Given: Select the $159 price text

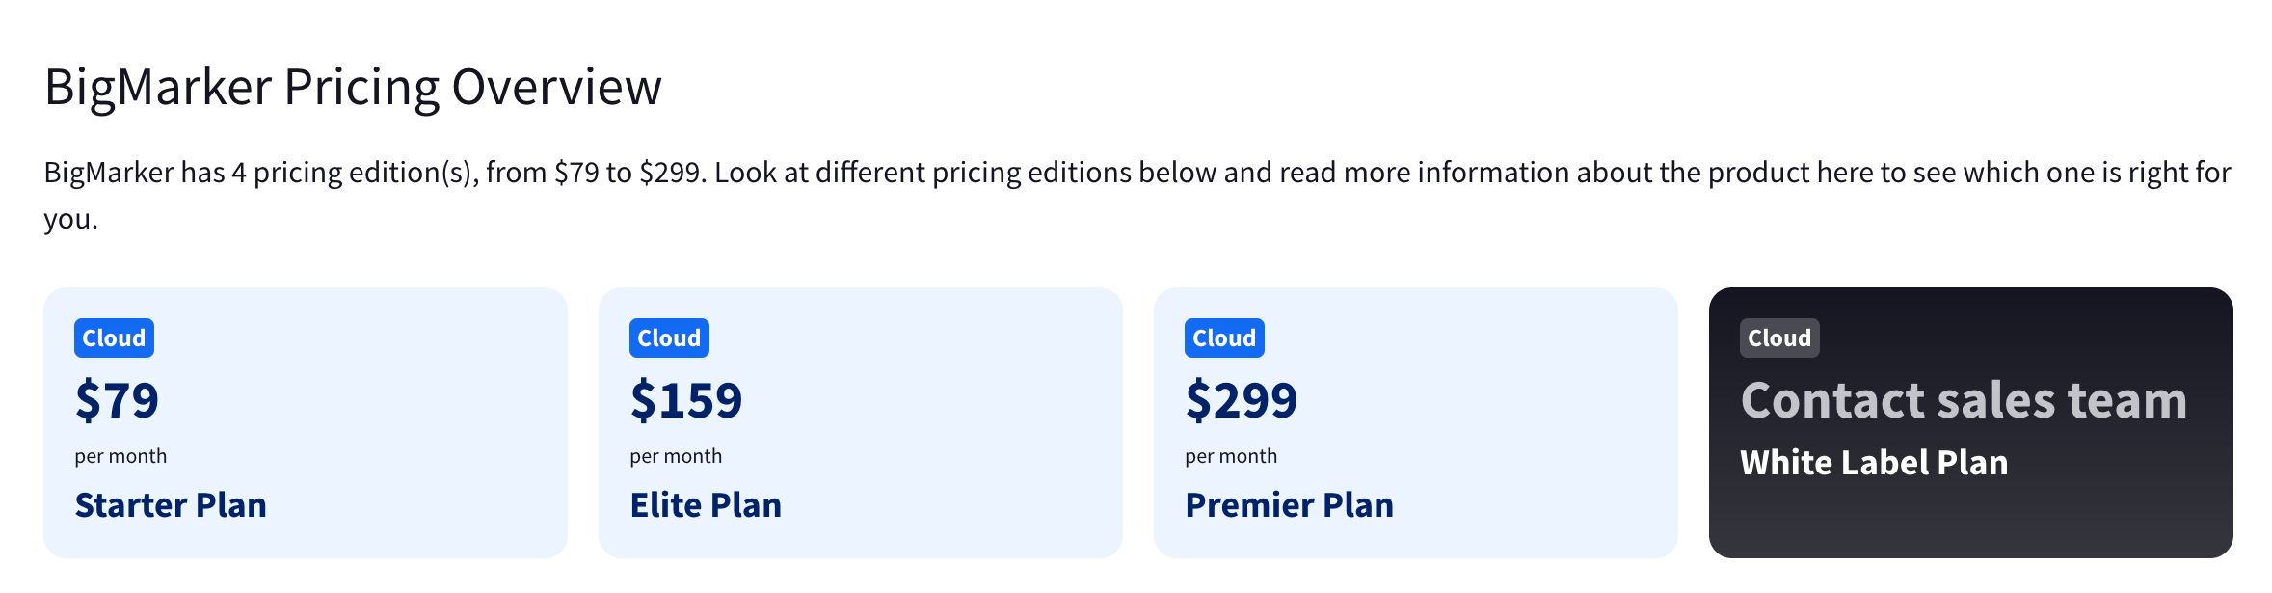Looking at the screenshot, I should click(x=686, y=400).
